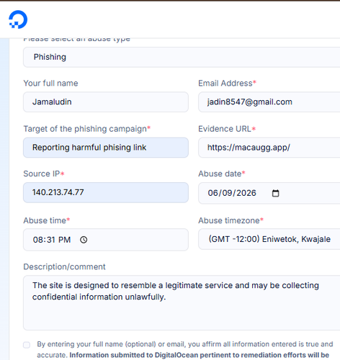Image resolution: width=340 pixels, height=360 pixels.
Task: Open the calendar picker icon in Abuse date
Action: coord(275,193)
